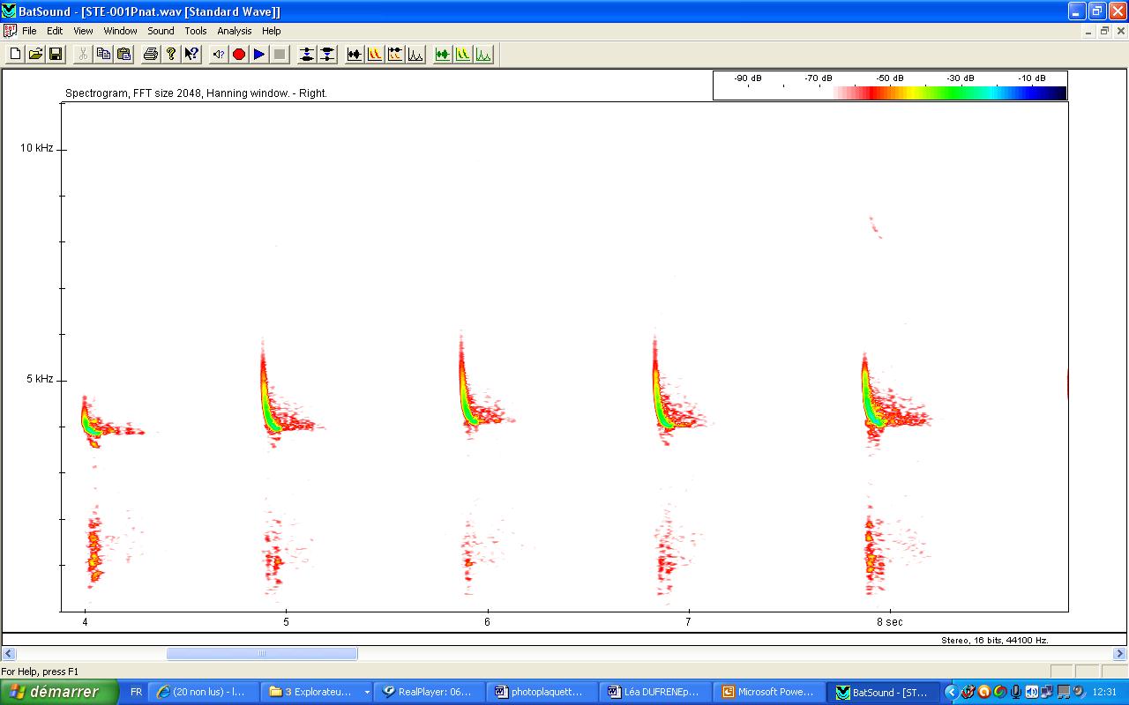Viewport: 1129px width, 705px height.
Task: Start recording with the red circle button
Action: click(239, 55)
